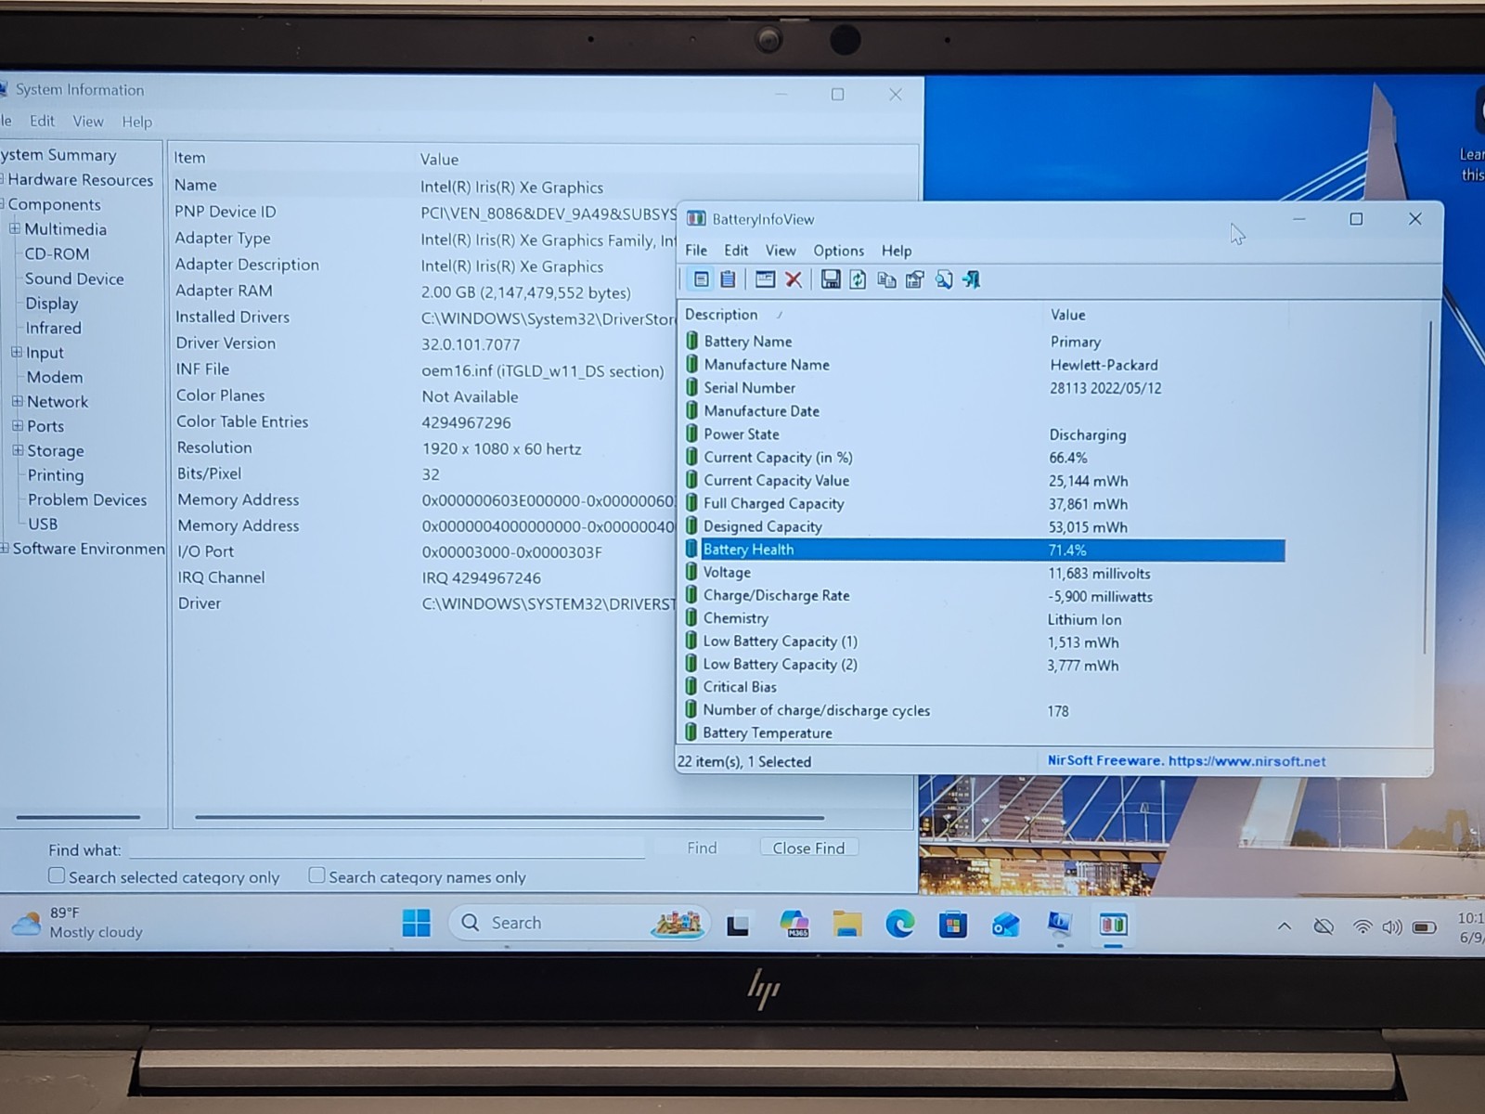The image size is (1485, 1114).
Task: Open Microsoft Store from taskbar
Action: click(x=952, y=925)
